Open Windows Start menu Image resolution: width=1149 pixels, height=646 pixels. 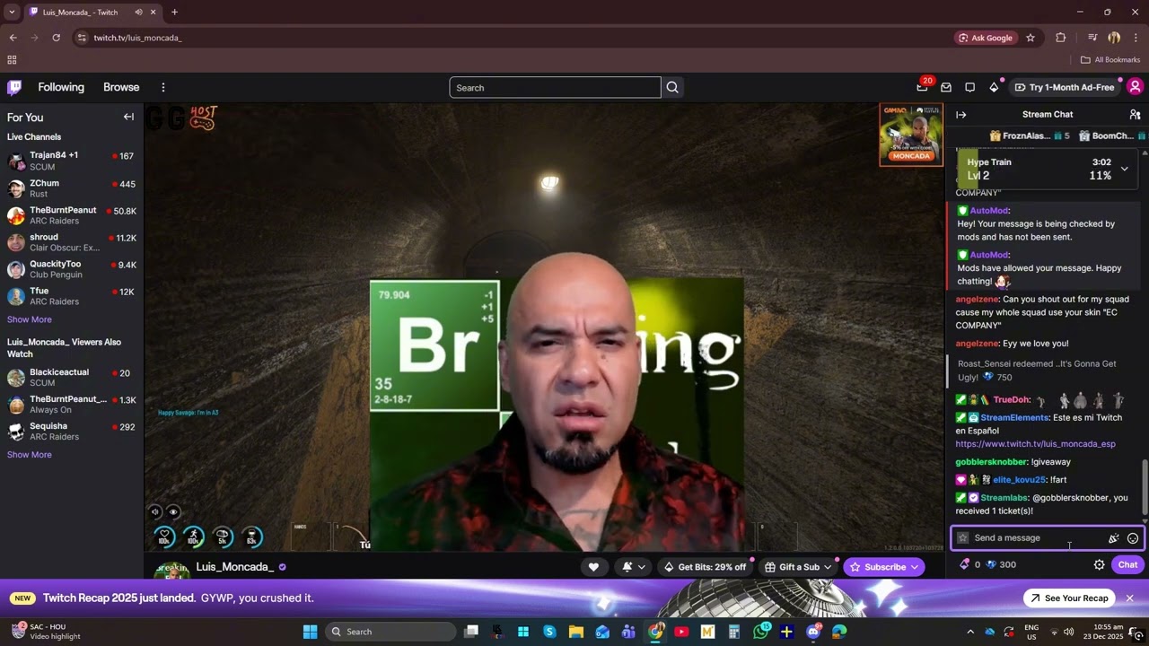310,632
